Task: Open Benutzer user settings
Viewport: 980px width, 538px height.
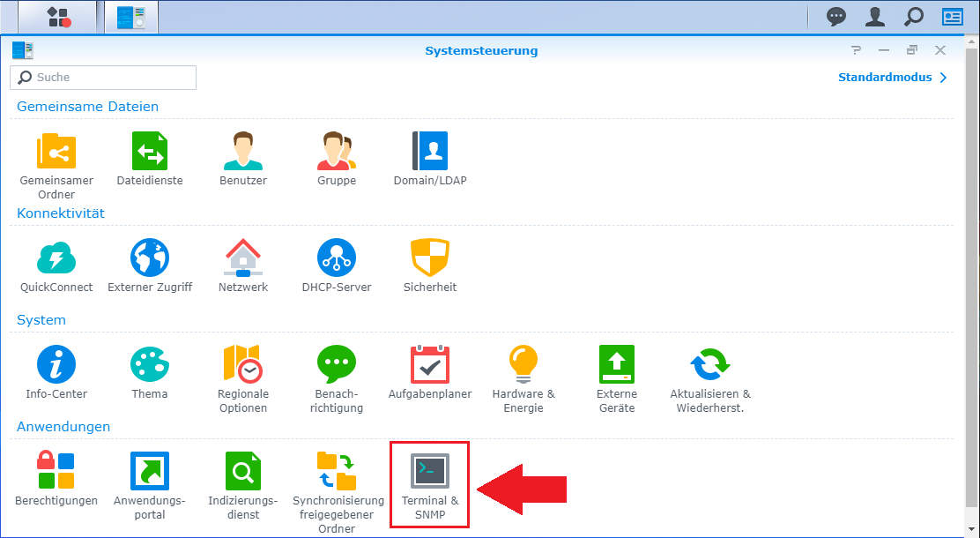Action: coord(243,151)
